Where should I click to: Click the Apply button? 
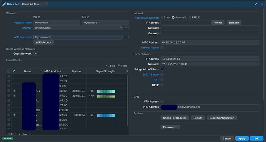click(242, 139)
